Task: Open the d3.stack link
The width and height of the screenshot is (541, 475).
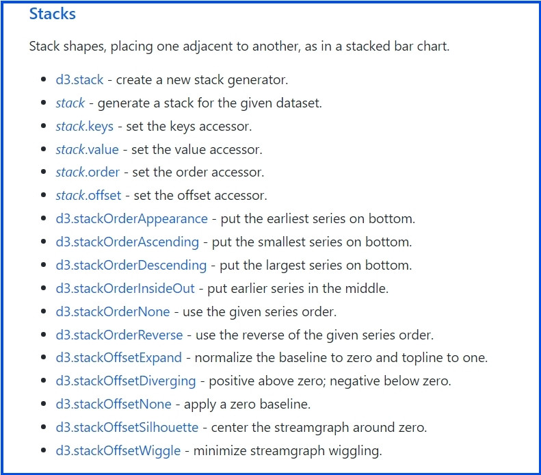Action: click(x=80, y=80)
